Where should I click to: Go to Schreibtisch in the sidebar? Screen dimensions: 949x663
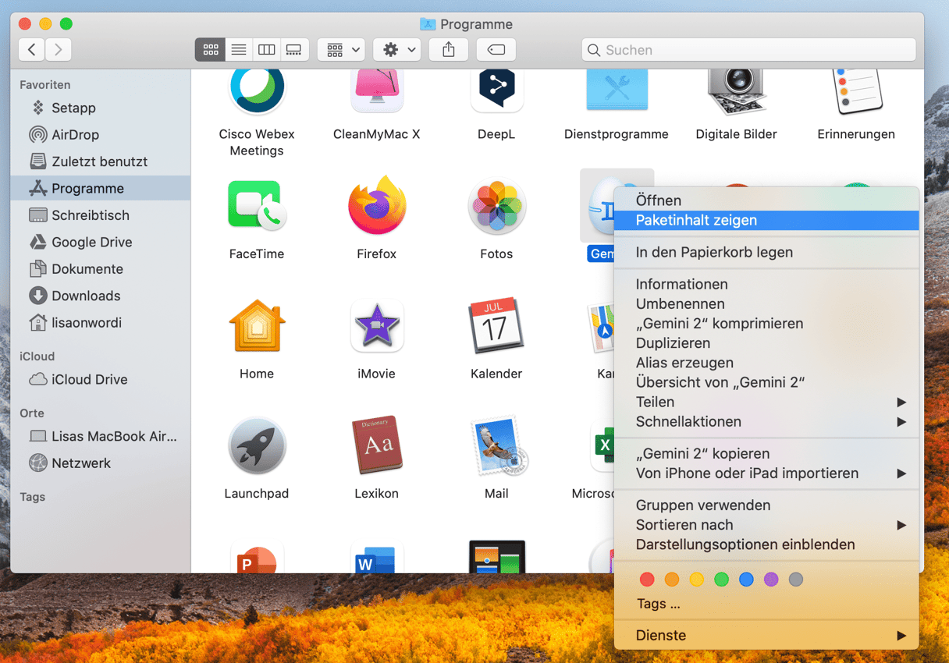point(101,215)
